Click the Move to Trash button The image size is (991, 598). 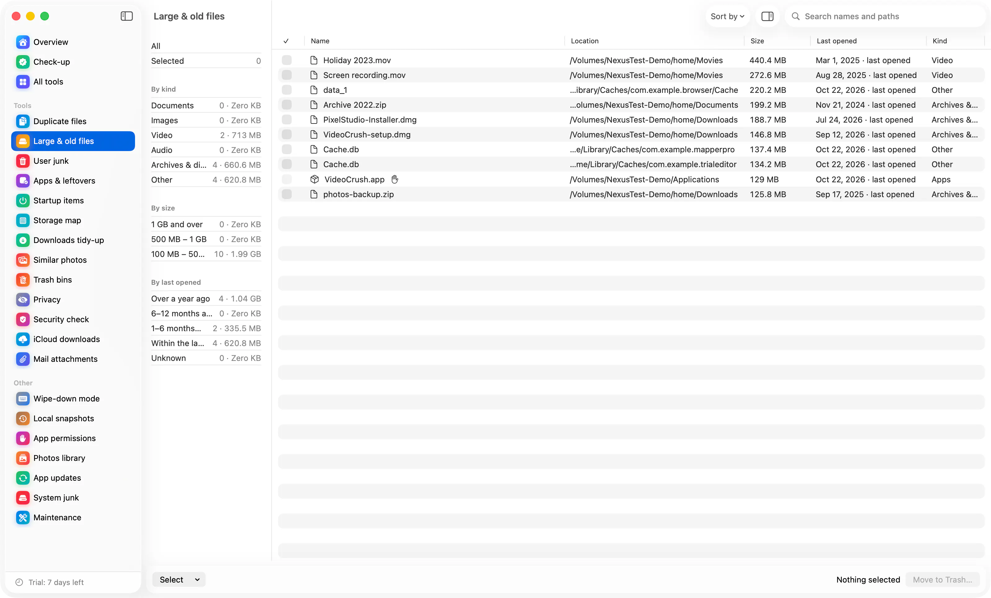(942, 579)
